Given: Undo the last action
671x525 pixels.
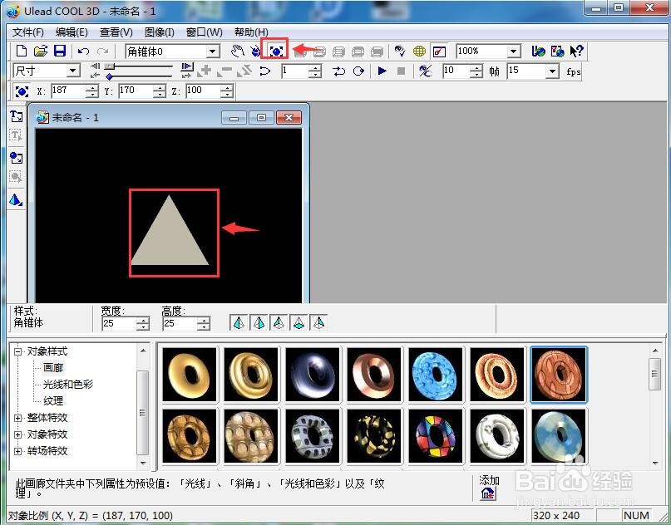Looking at the screenshot, I should click(x=83, y=52).
